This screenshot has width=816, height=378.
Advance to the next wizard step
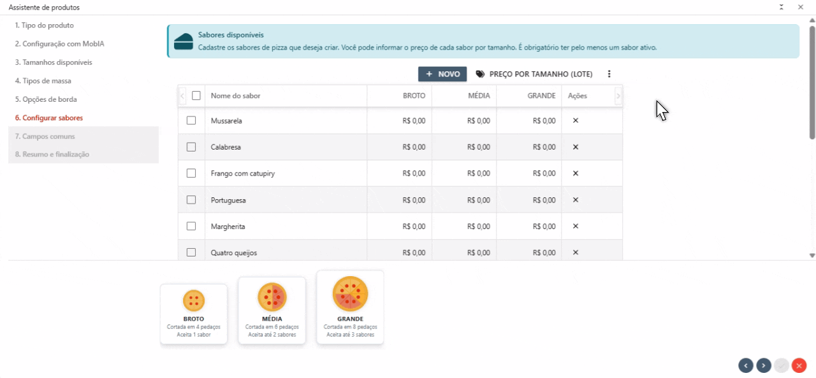tap(763, 365)
